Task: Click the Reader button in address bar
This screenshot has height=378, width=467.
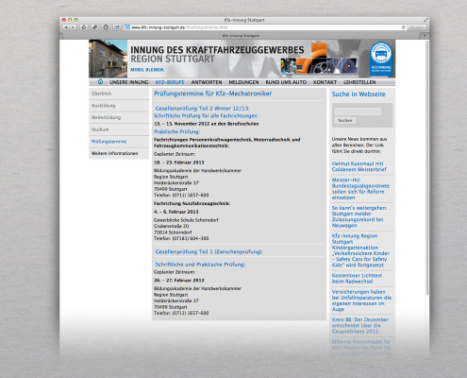Action: (417, 27)
